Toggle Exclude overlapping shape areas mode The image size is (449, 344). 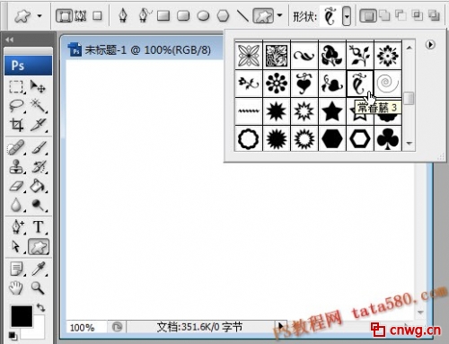434,15
